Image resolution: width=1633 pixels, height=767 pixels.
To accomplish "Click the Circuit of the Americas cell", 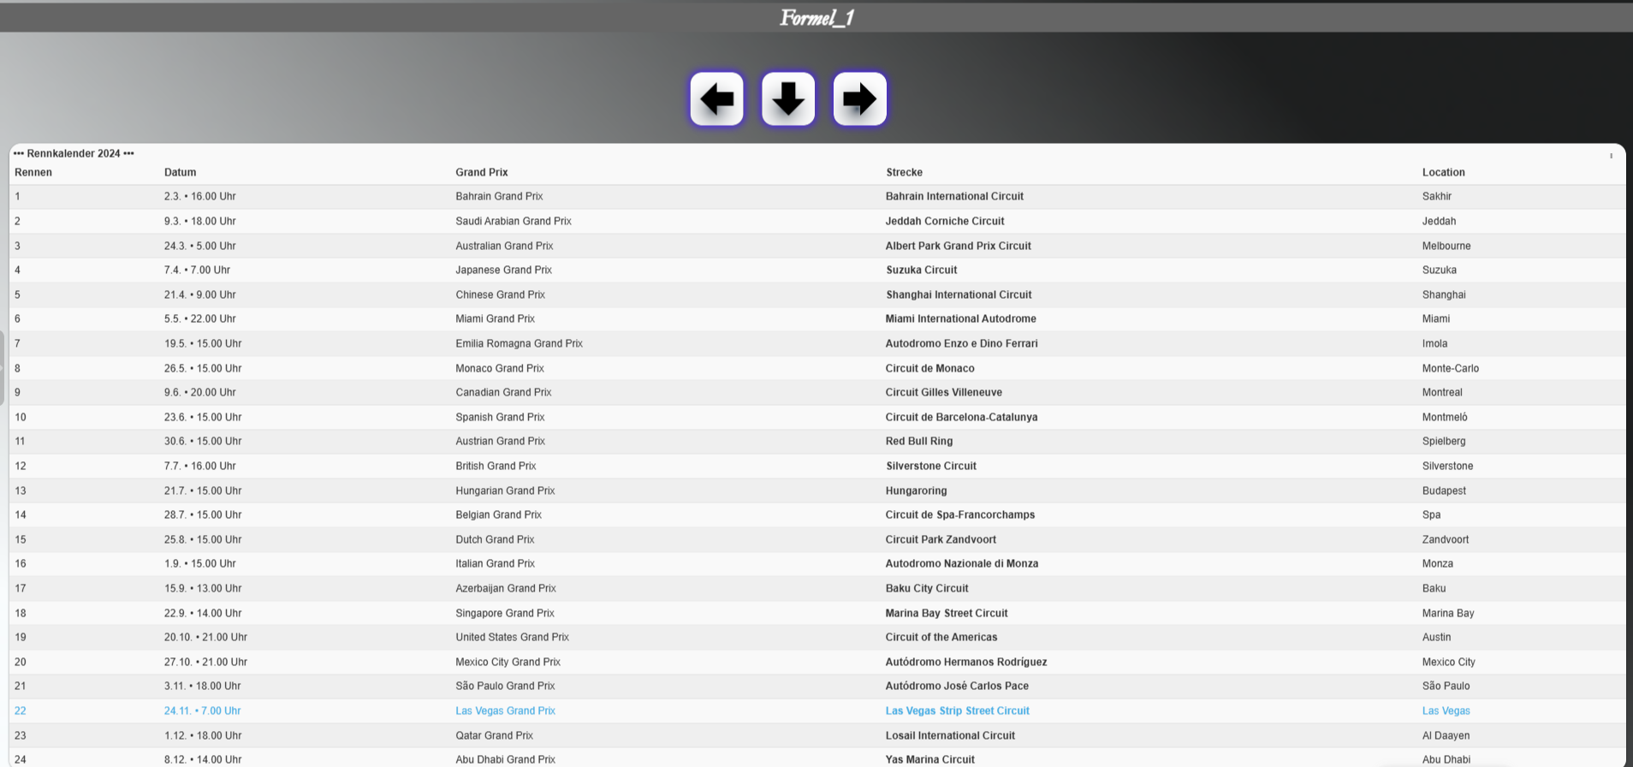I will (x=941, y=637).
